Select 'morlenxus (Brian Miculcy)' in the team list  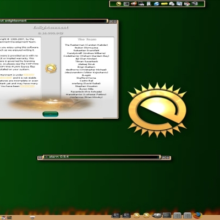[x=86, y=97]
